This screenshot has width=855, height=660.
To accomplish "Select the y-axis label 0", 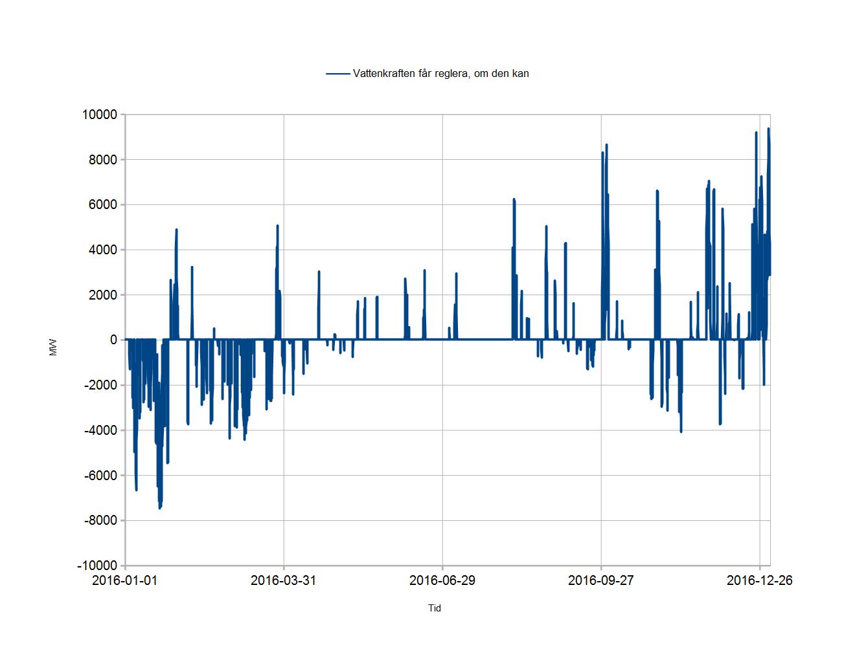I will [114, 340].
